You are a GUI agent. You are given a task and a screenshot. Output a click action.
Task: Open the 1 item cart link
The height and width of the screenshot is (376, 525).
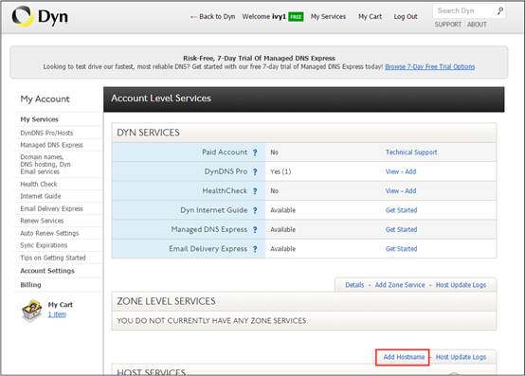click(57, 314)
